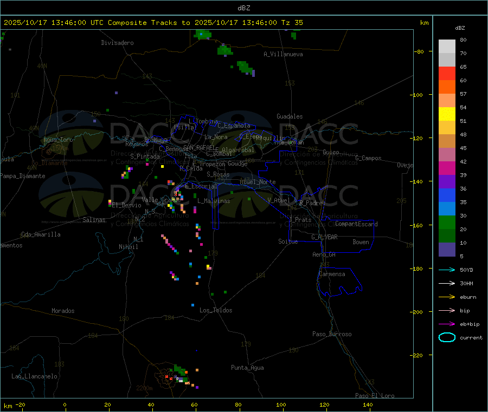The height and width of the screenshot is (412, 488).
Task: Select the 'Atuel_Norte' place label
Action: (258, 182)
